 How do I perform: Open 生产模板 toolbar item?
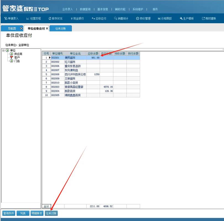pos(186,19)
